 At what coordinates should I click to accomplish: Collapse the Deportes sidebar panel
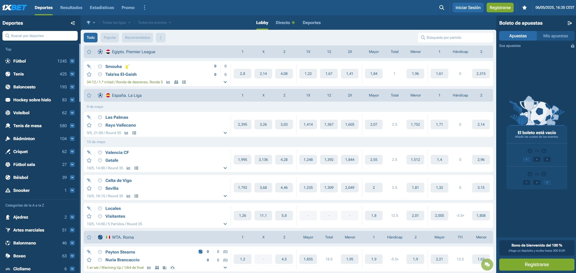(73, 23)
